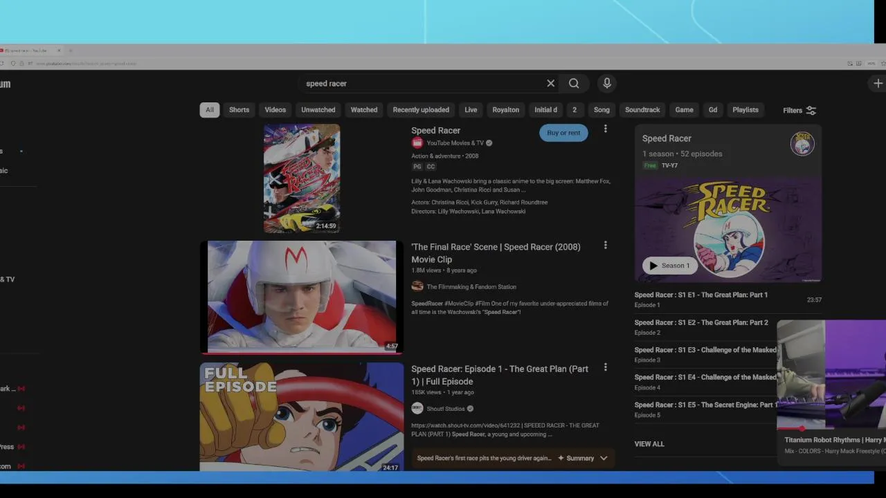The image size is (886, 498).
Task: Open a new browser tab
Action: click(71, 50)
